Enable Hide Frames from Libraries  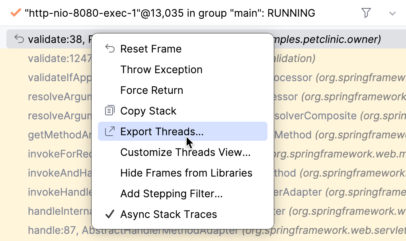(x=186, y=173)
